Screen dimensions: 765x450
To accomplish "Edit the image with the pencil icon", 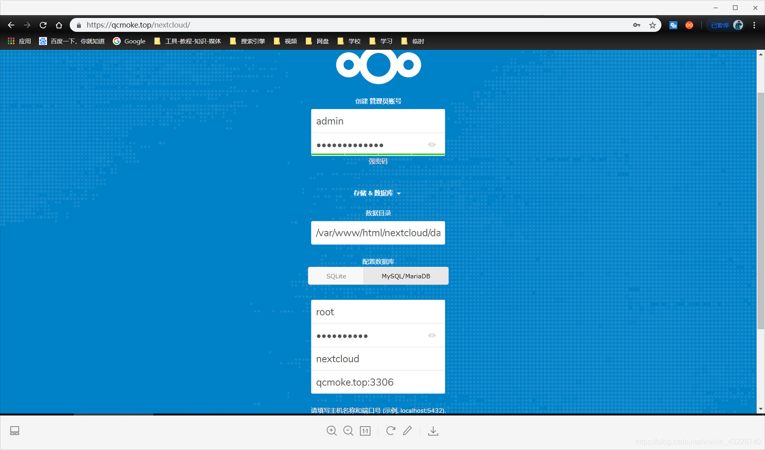I will [x=407, y=431].
